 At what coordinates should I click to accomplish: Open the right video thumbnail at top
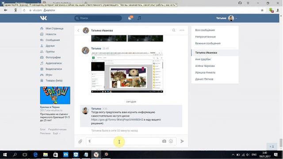pyautogui.click(x=145, y=38)
